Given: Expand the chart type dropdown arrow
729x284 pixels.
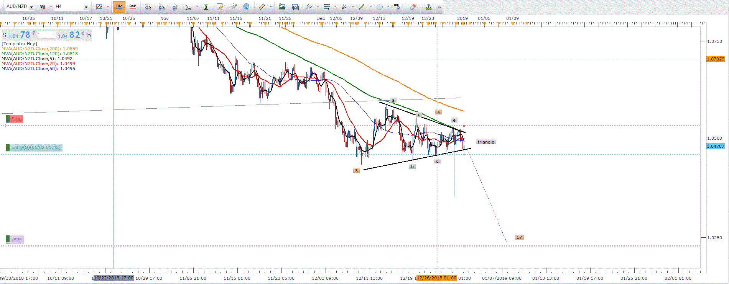Looking at the screenshot, I should (x=108, y=7).
